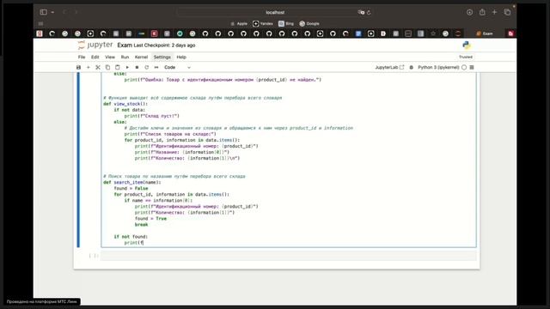Open the Run menu

coord(125,58)
